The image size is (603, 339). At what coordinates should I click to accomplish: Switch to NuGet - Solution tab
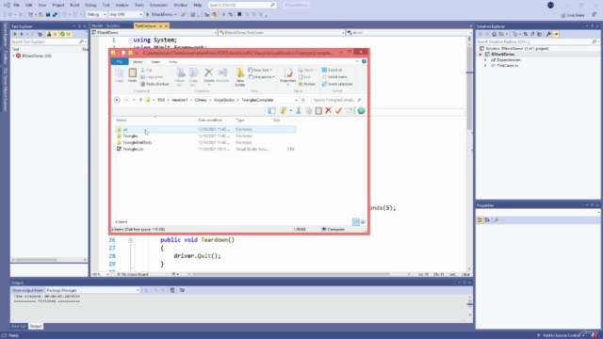tap(106, 25)
